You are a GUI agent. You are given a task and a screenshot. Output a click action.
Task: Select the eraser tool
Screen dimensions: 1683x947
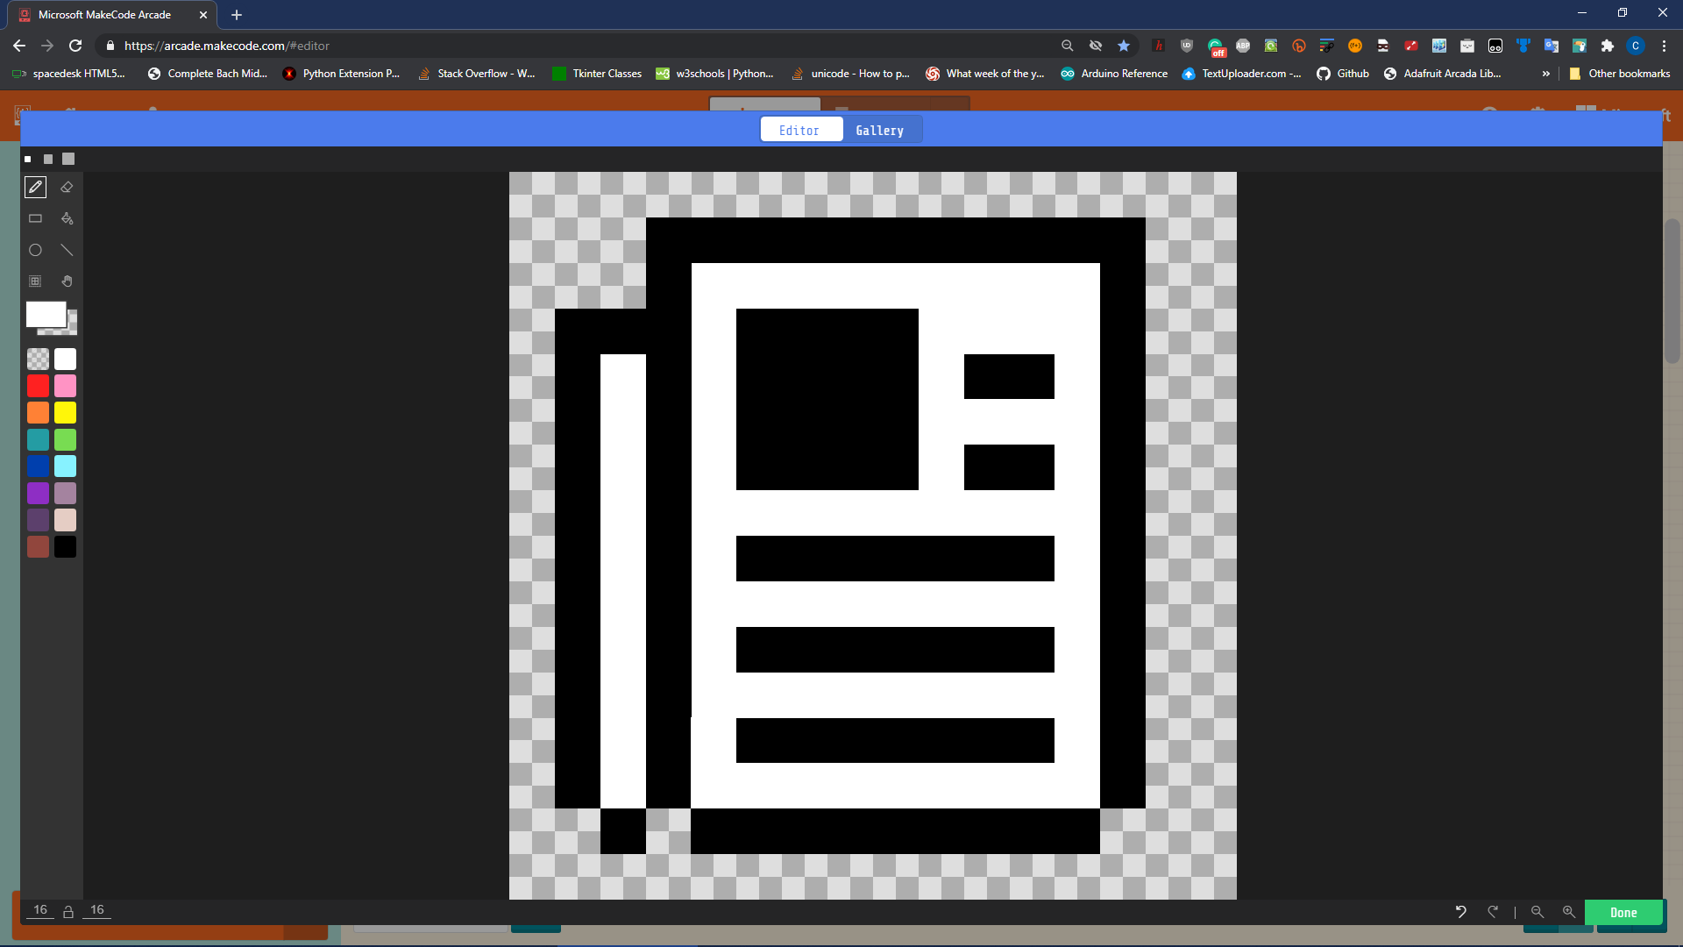point(67,187)
